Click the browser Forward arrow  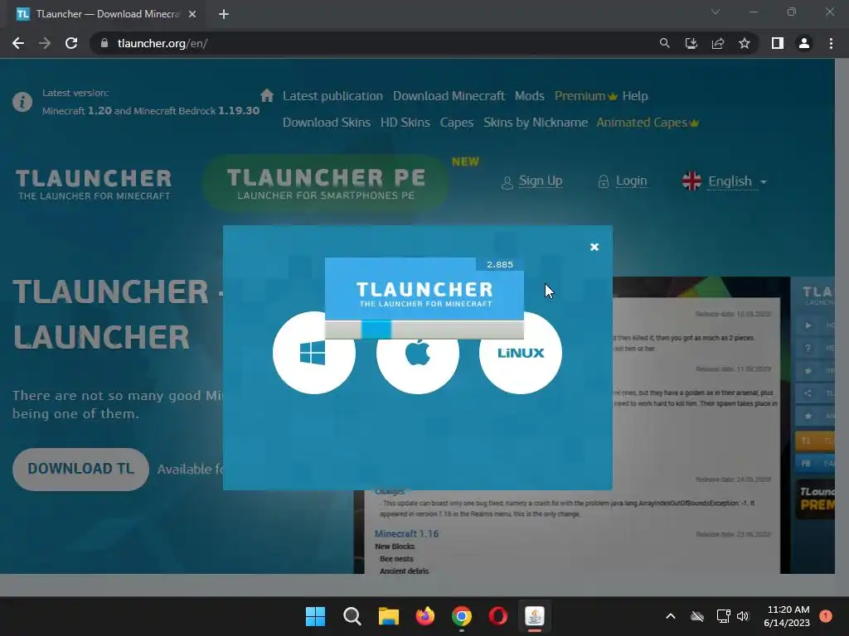(45, 43)
